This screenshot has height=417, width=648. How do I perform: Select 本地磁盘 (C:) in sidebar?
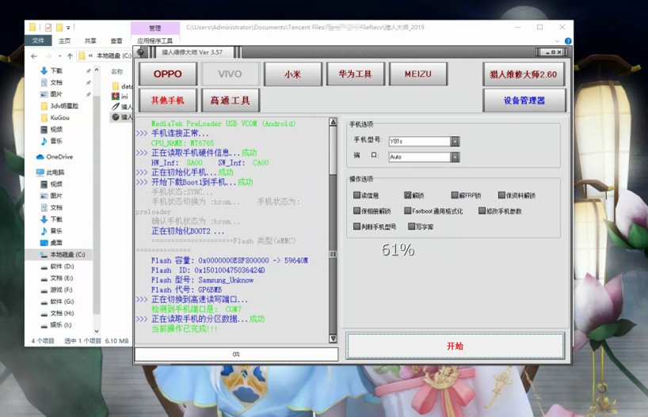[63, 255]
